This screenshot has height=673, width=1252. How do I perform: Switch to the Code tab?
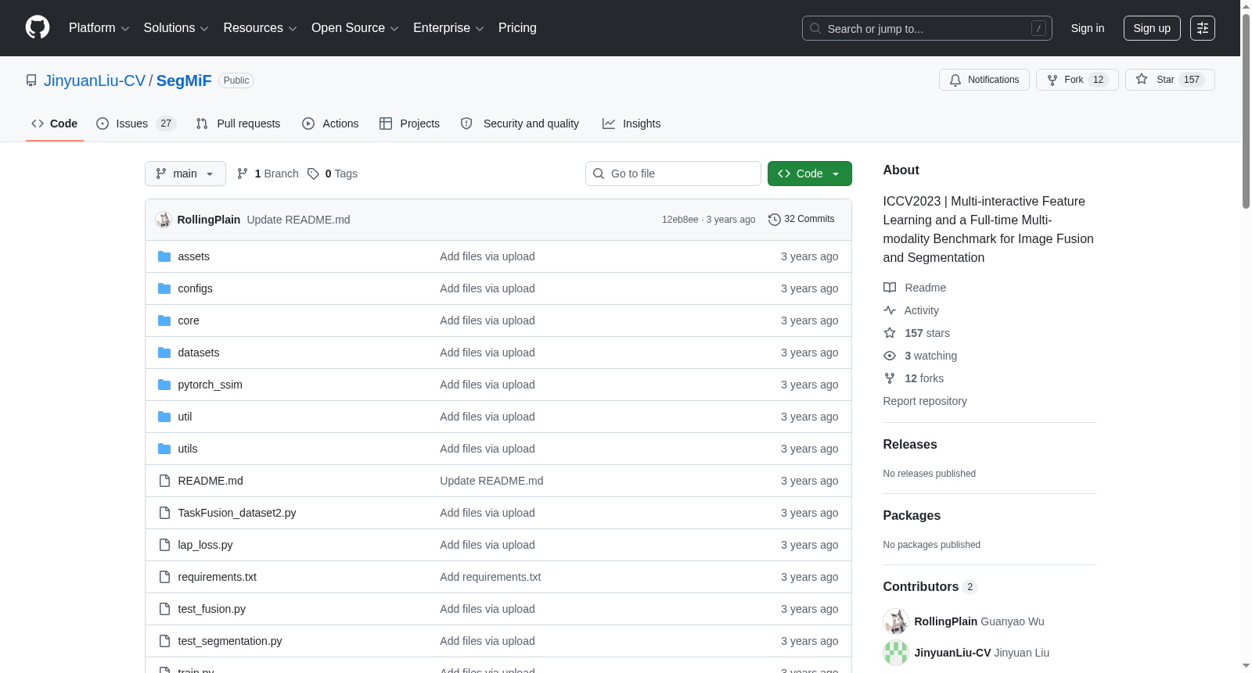coord(55,124)
